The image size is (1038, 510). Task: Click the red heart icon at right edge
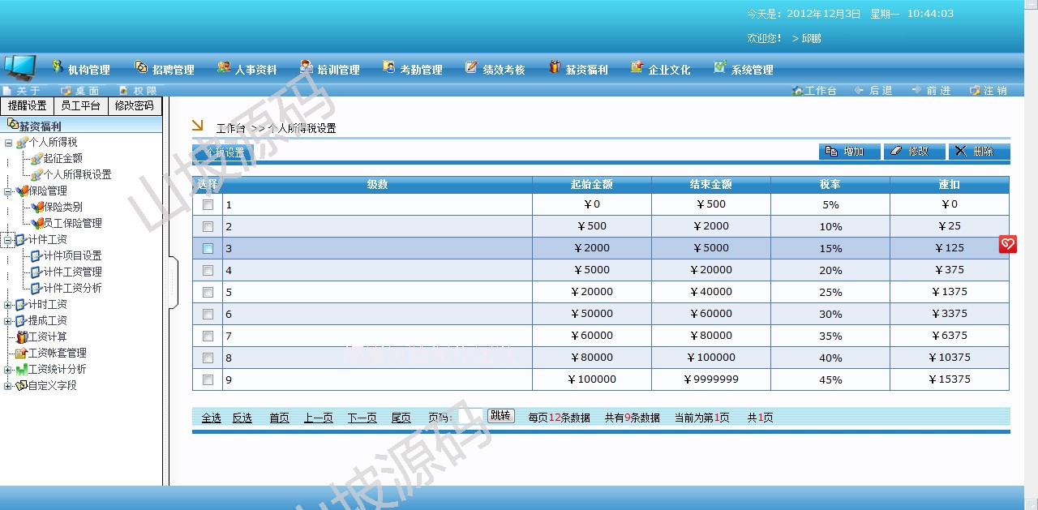[1008, 244]
